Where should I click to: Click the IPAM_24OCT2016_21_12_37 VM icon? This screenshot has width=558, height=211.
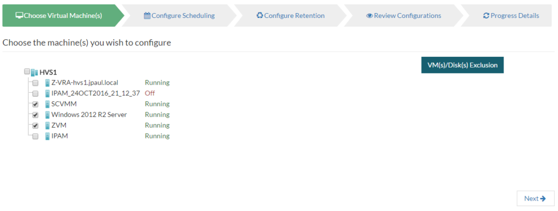47,94
